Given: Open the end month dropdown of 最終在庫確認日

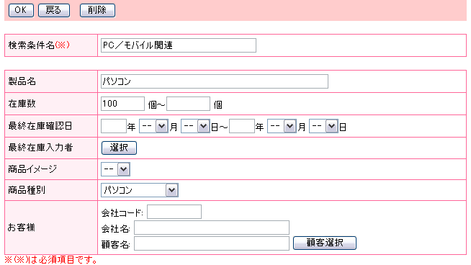Looking at the screenshot, I should [x=282, y=126].
